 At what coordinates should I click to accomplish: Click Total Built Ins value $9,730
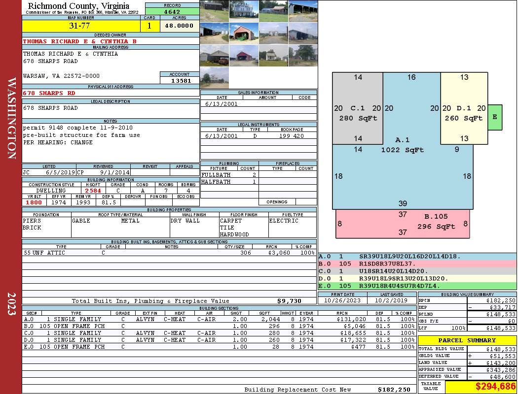tap(289, 301)
